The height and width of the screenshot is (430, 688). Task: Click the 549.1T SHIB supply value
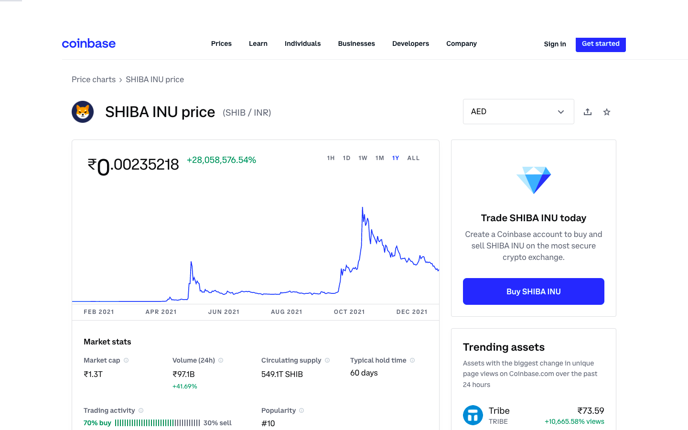coord(282,374)
